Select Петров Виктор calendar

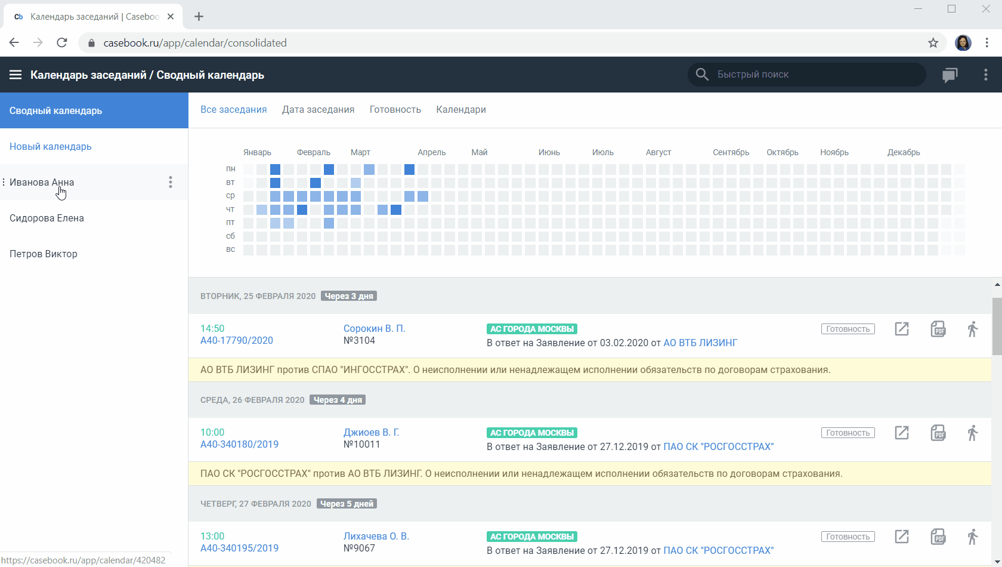click(x=94, y=254)
